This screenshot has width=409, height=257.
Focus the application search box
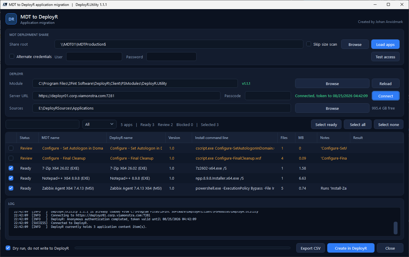tap(42, 124)
